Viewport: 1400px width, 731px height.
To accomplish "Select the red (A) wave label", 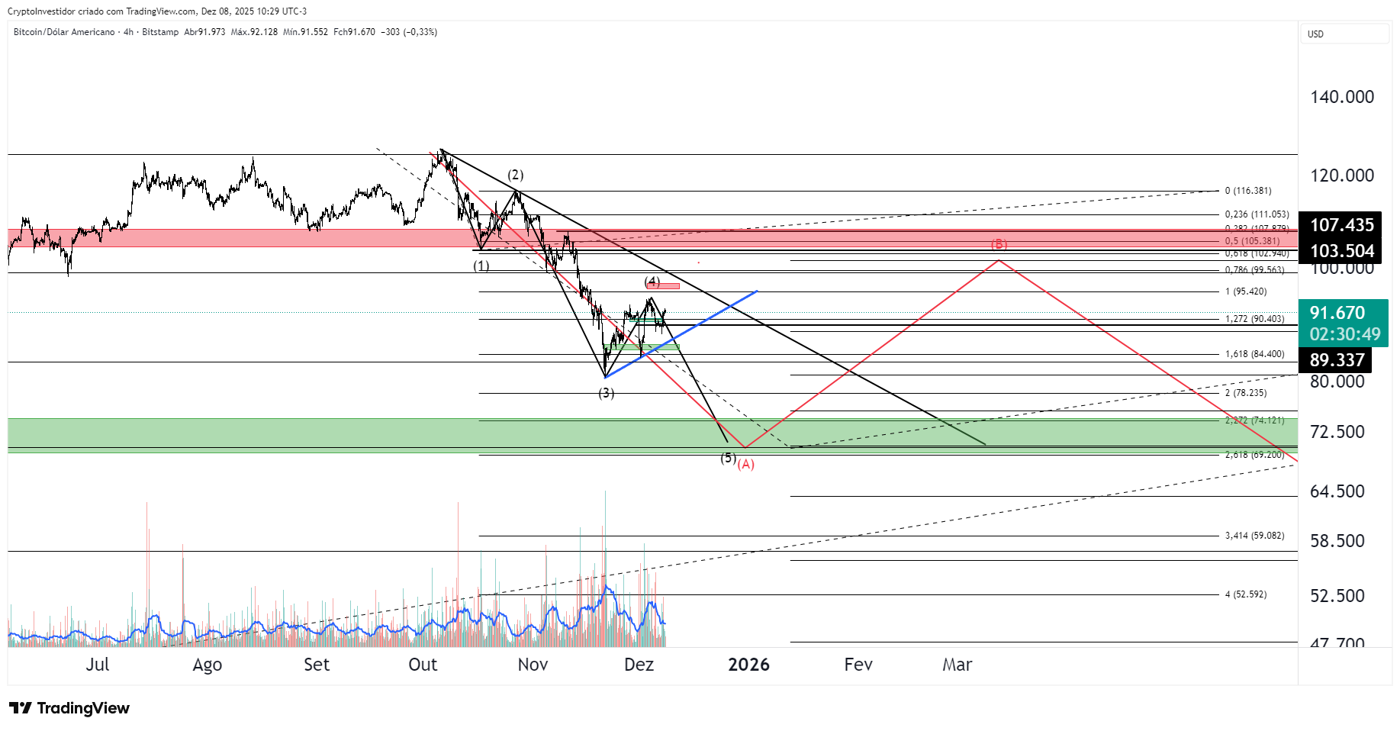I will coord(745,464).
